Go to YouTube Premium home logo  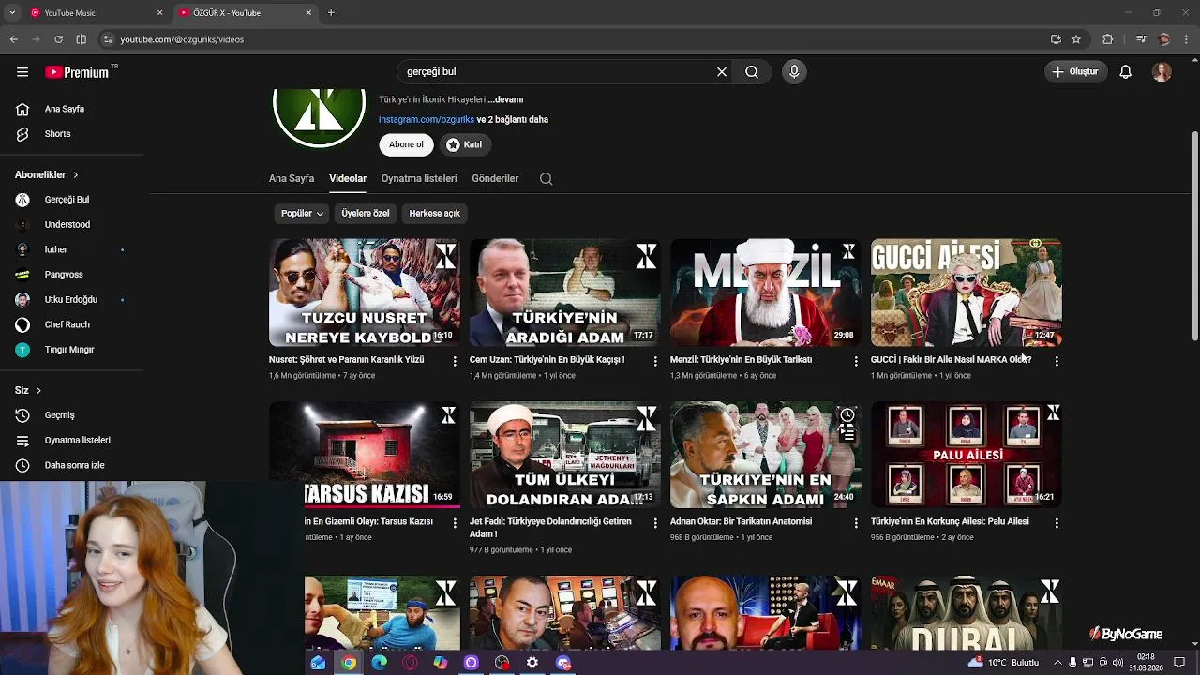77,72
